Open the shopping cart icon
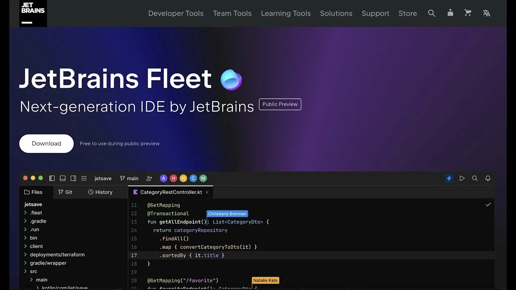This screenshot has height=290, width=516. [x=468, y=13]
